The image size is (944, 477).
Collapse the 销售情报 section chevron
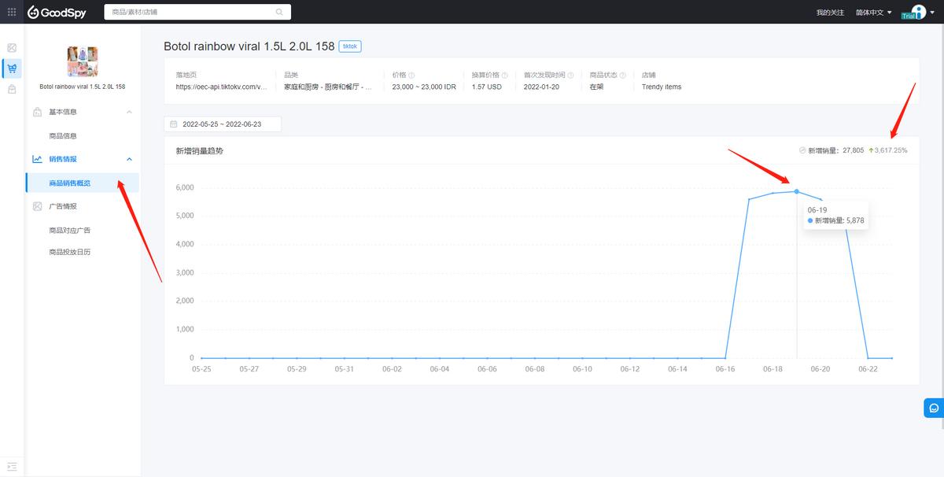tap(129, 159)
